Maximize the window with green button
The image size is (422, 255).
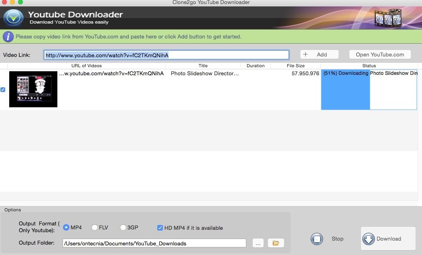click(x=20, y=2)
